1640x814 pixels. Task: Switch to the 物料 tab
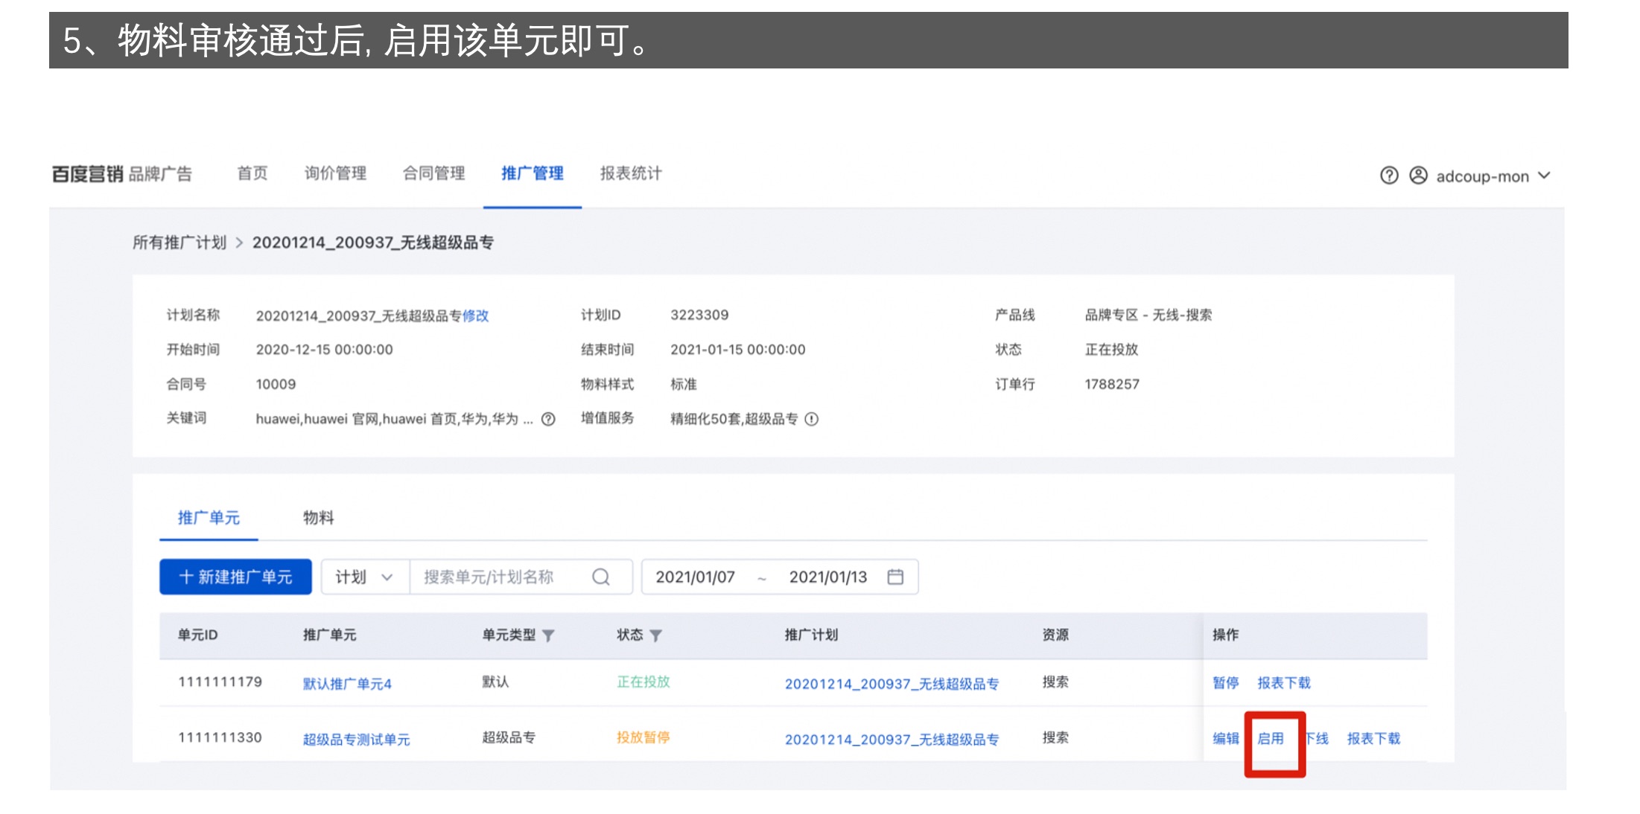tap(318, 517)
